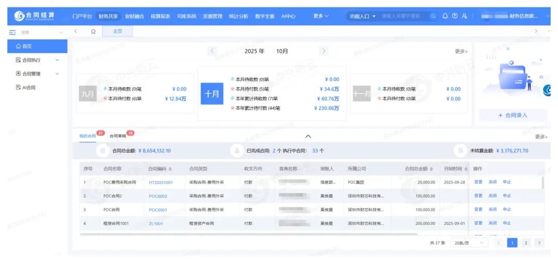
Task: Click the home icon in tab bar
Action: click(93, 31)
